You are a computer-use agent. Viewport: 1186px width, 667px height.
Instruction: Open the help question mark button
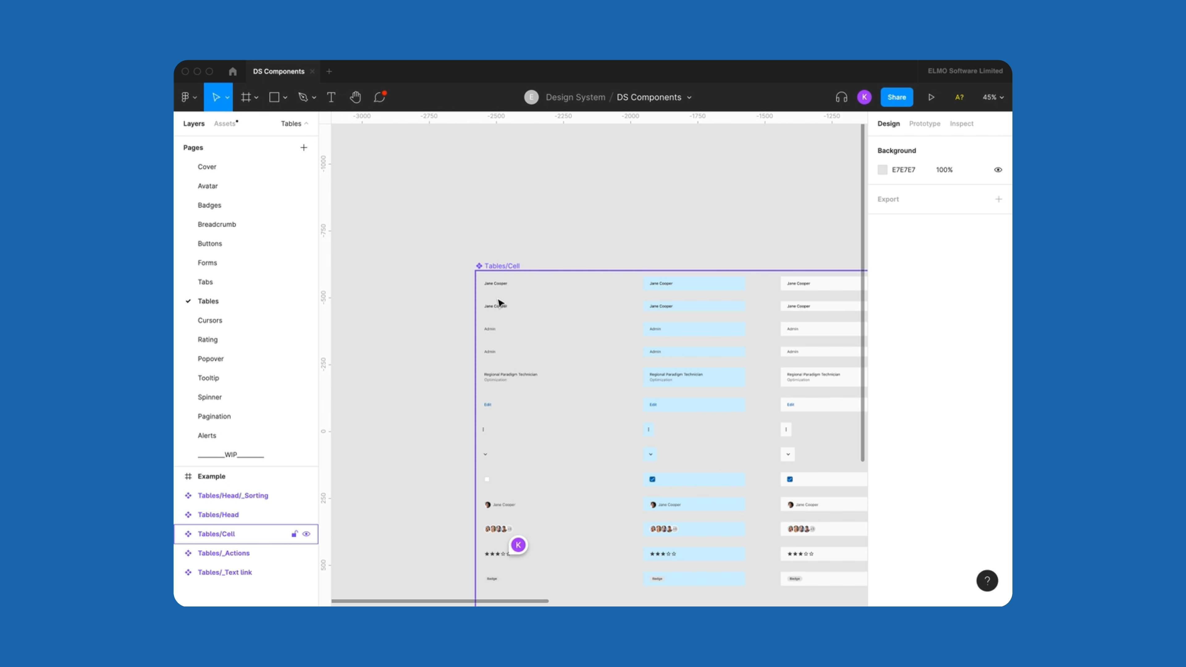(x=987, y=581)
